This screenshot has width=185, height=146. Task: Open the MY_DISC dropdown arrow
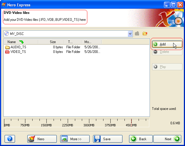point(130,34)
